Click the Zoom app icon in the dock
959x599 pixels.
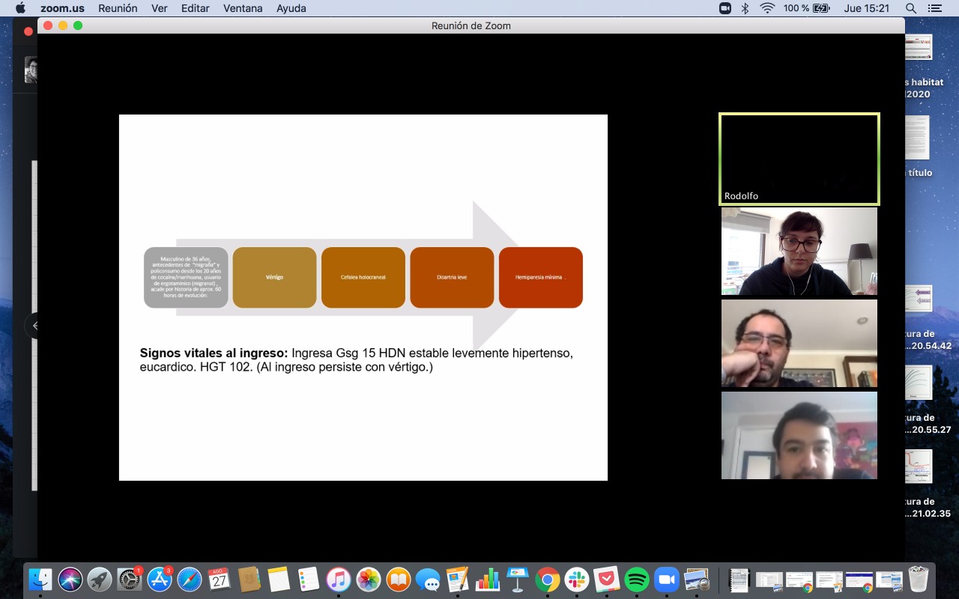pos(665,580)
